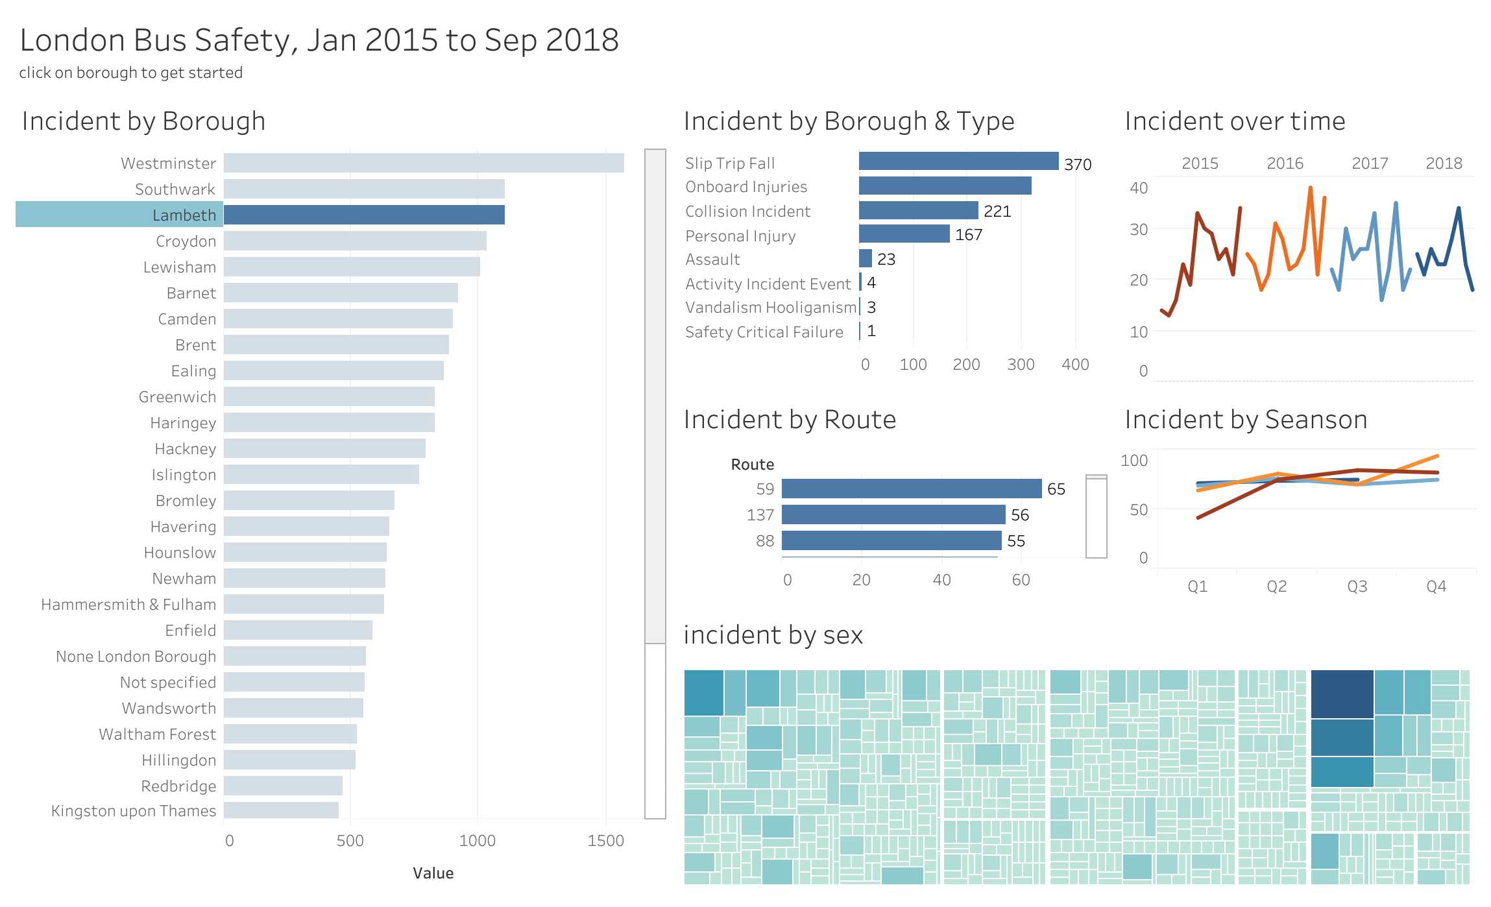The width and height of the screenshot is (1491, 907).
Task: Click the Q3 axis label
Action: point(1357,587)
